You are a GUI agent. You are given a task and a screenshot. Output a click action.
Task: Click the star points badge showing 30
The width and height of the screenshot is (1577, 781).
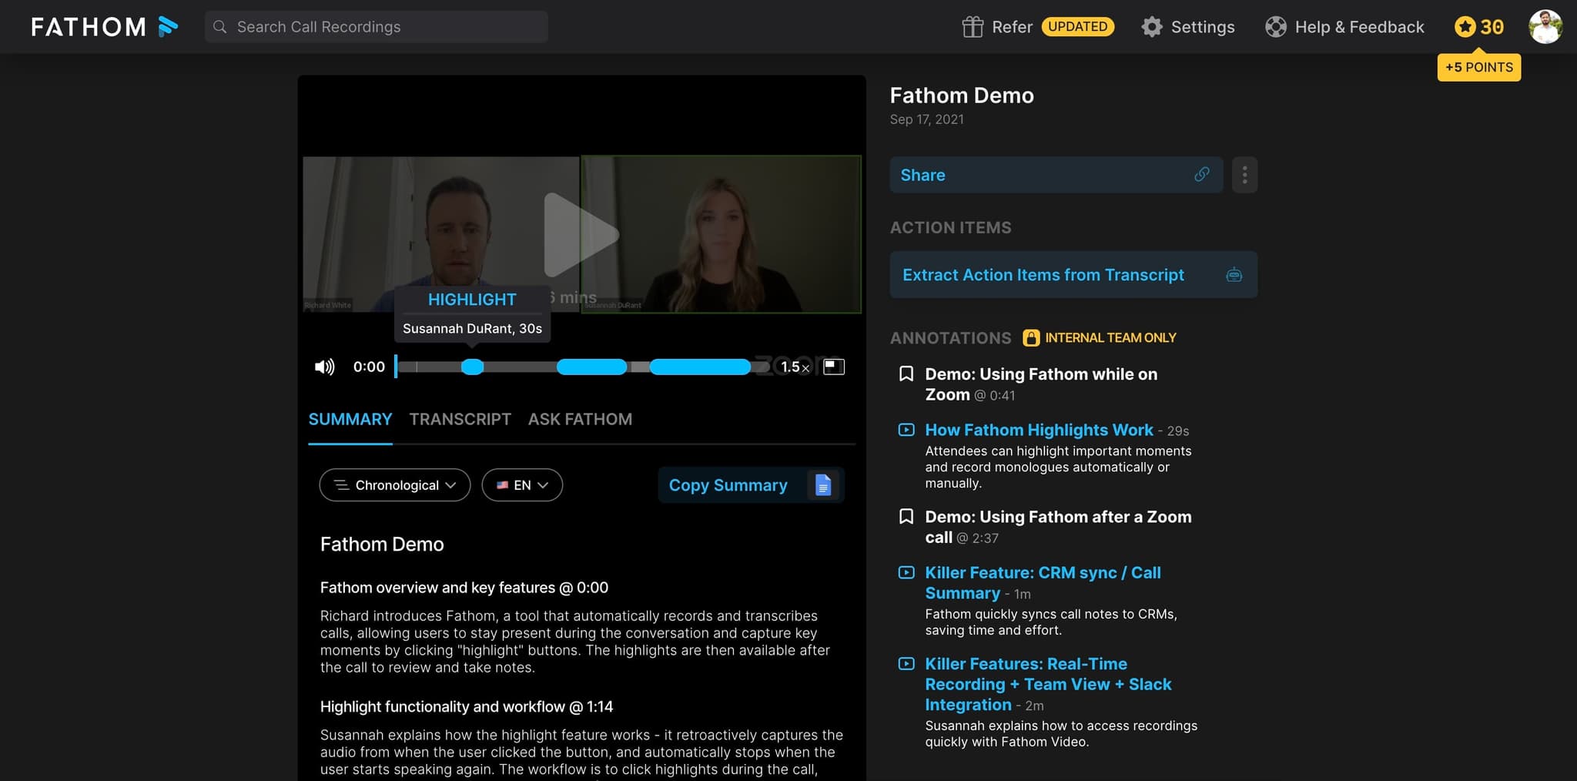click(1478, 27)
